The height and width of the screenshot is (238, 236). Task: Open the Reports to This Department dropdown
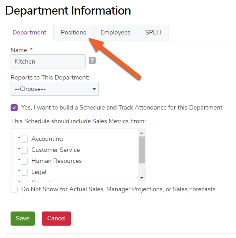pos(55,89)
